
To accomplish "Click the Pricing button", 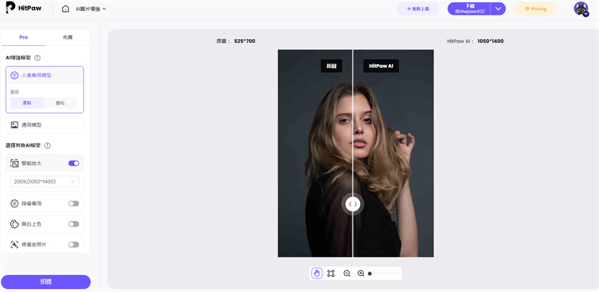I will point(535,9).
